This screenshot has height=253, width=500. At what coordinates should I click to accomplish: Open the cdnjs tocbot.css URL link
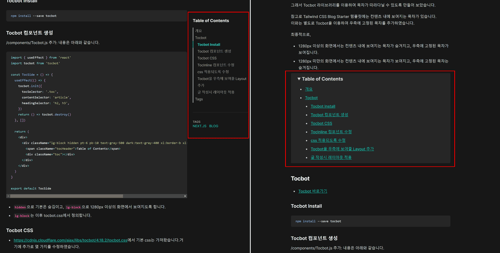(x=70, y=240)
